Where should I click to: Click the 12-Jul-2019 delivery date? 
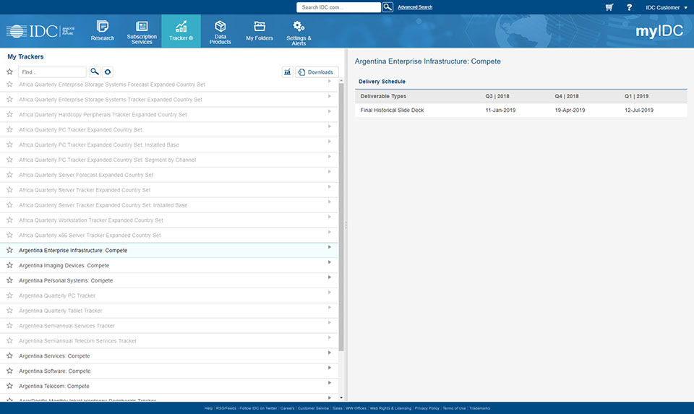[638, 110]
